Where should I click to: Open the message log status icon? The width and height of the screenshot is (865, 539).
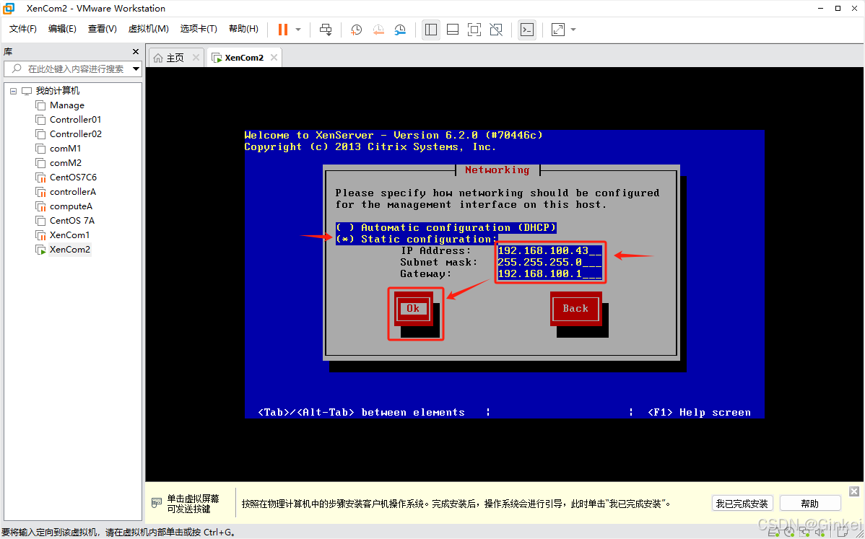(843, 532)
